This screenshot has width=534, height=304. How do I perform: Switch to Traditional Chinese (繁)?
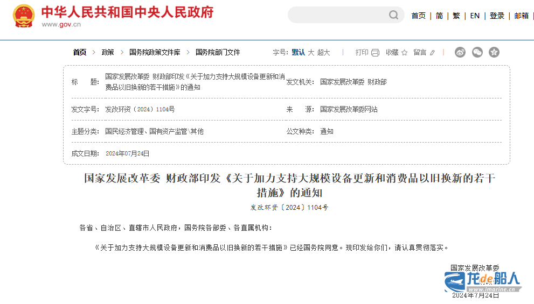point(456,16)
